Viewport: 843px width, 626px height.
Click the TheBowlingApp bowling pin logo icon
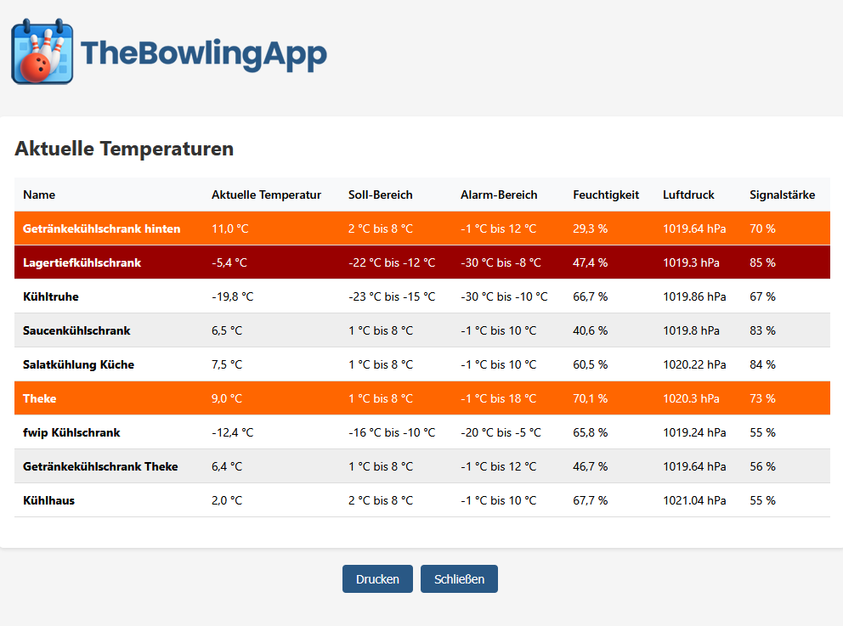[x=42, y=53]
